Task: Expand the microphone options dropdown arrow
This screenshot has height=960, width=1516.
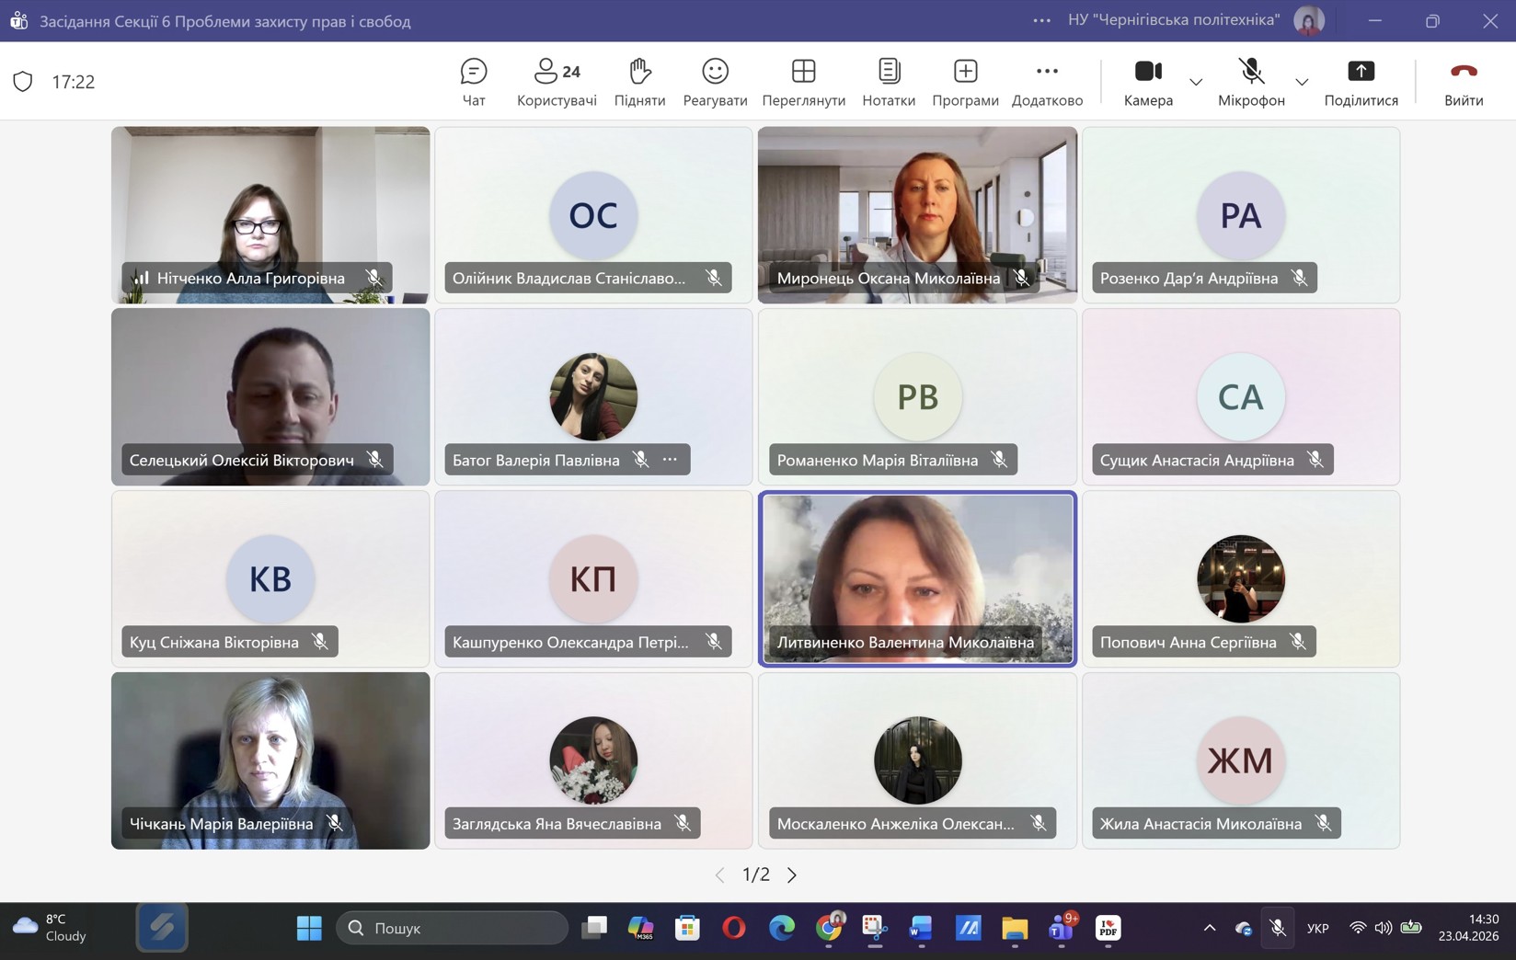Action: tap(1302, 82)
